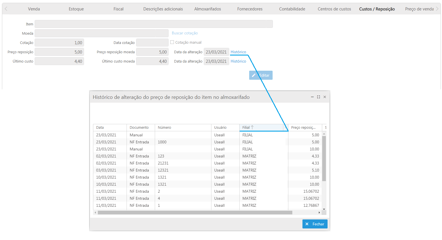Click the Fechar button
Image resolution: width=442 pixels, height=240 pixels.
pos(315,224)
